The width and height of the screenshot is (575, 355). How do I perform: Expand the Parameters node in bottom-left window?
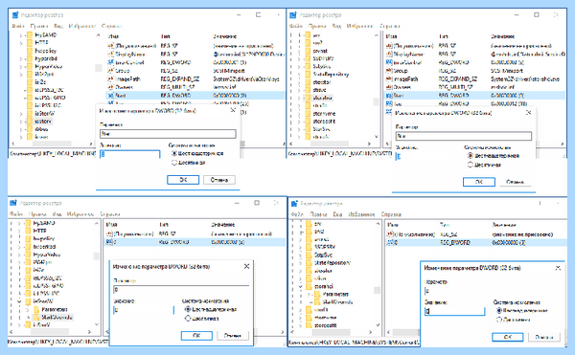pos(28,310)
